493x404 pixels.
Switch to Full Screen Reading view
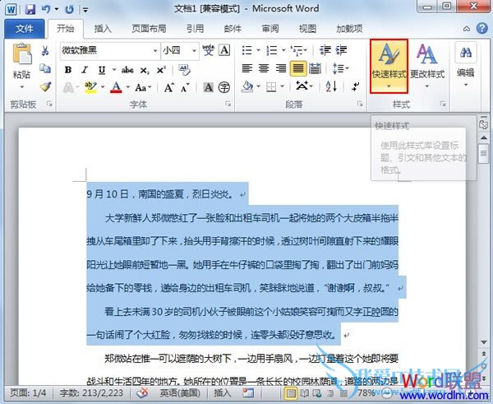(x=304, y=393)
